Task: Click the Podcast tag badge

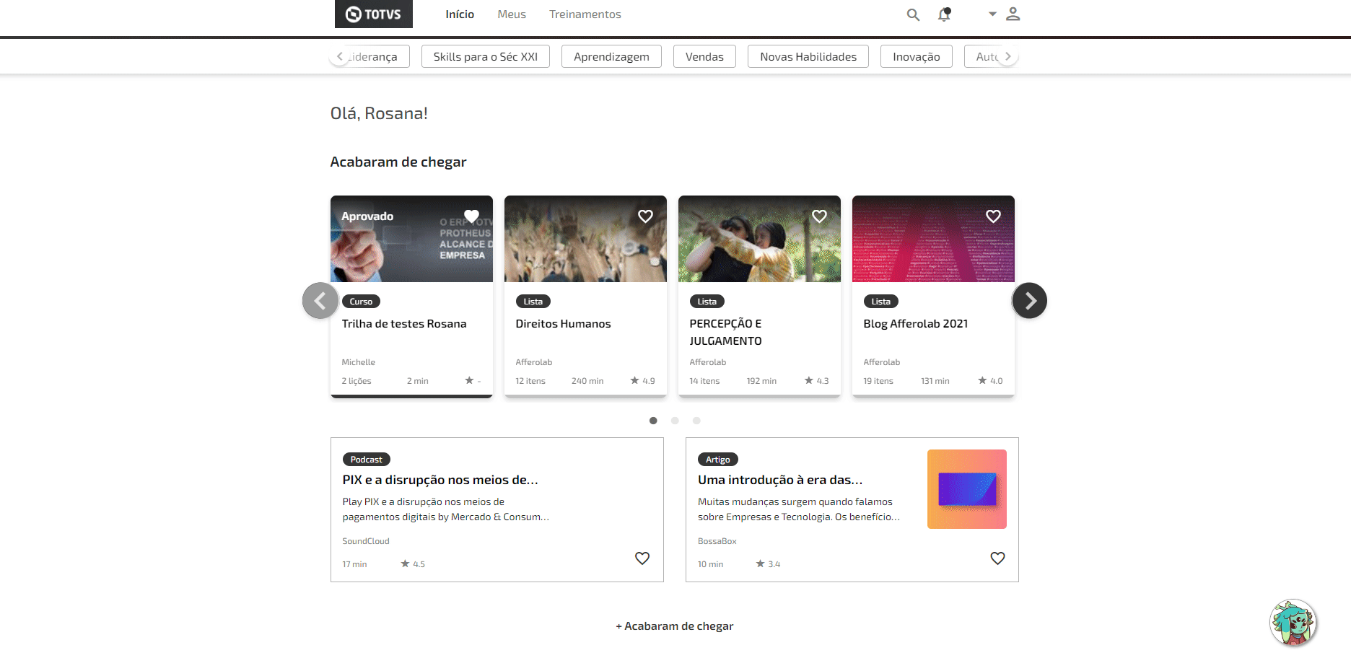Action: click(367, 460)
